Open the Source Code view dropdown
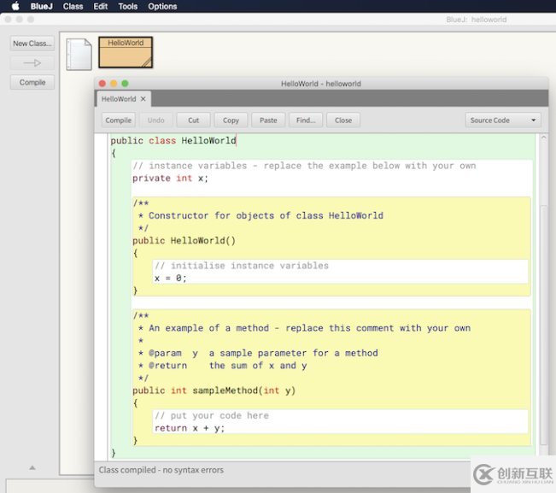The width and height of the screenshot is (556, 493). click(x=503, y=120)
